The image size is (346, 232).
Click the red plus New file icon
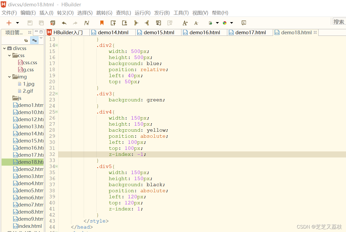point(9,23)
